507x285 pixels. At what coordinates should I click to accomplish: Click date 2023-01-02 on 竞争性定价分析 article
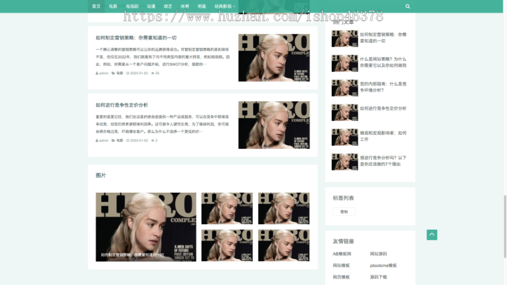[139, 141]
